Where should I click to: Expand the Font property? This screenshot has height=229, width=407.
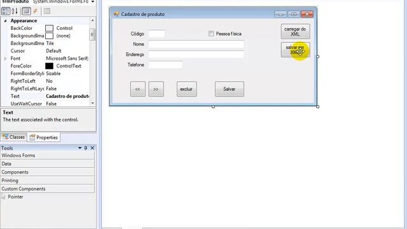[5, 59]
